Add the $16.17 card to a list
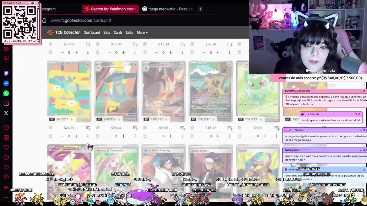The image size is (367, 206). [230, 128]
